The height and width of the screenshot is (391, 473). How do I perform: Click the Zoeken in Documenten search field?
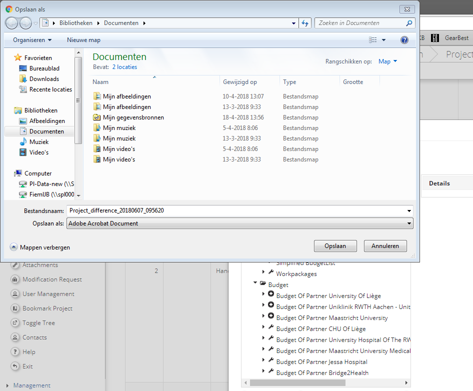[x=360, y=23]
